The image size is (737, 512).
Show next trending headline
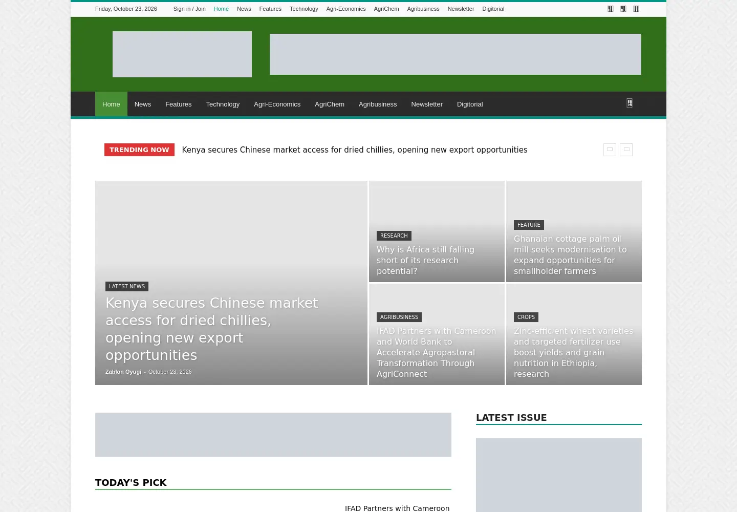tap(626, 150)
